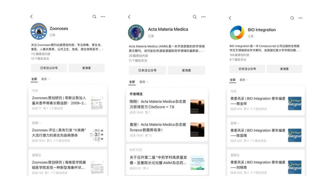Tap the Acta Materia Medica avatar
The width and height of the screenshot is (334, 188).
click(x=136, y=32)
